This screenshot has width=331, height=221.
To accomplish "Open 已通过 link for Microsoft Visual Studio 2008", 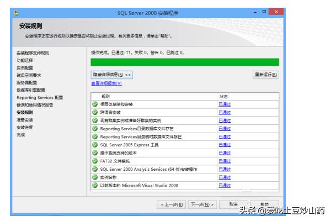I will pyautogui.click(x=225, y=186).
